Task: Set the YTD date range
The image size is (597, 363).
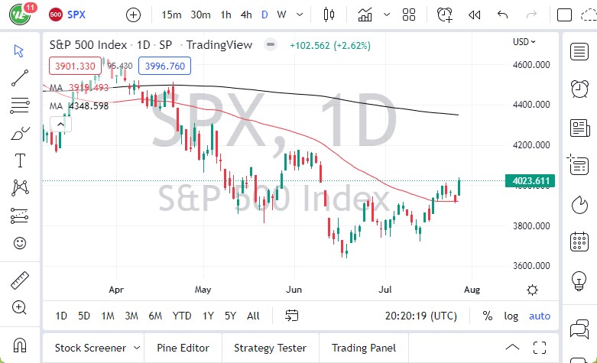Action: (182, 316)
